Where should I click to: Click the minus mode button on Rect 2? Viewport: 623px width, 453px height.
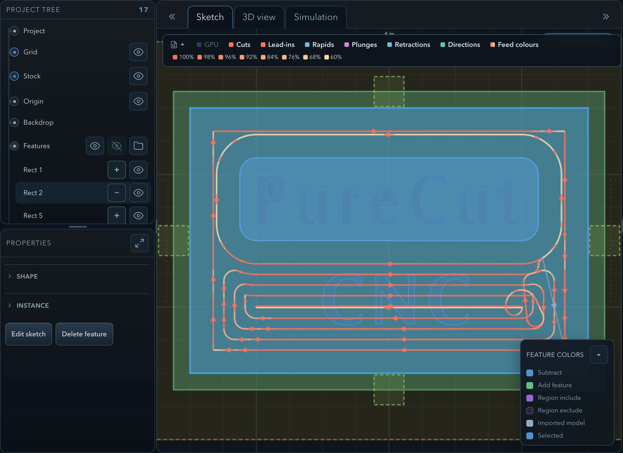117,193
